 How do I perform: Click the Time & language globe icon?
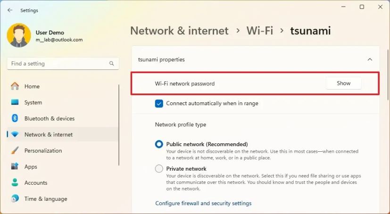(15, 198)
